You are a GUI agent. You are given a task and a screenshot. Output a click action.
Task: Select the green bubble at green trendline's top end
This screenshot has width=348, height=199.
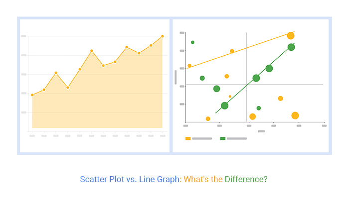click(x=291, y=47)
